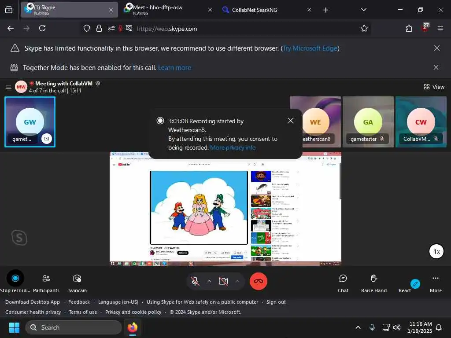Open Skype hamburger sidebar menu
451x338 pixels.
coord(9,87)
